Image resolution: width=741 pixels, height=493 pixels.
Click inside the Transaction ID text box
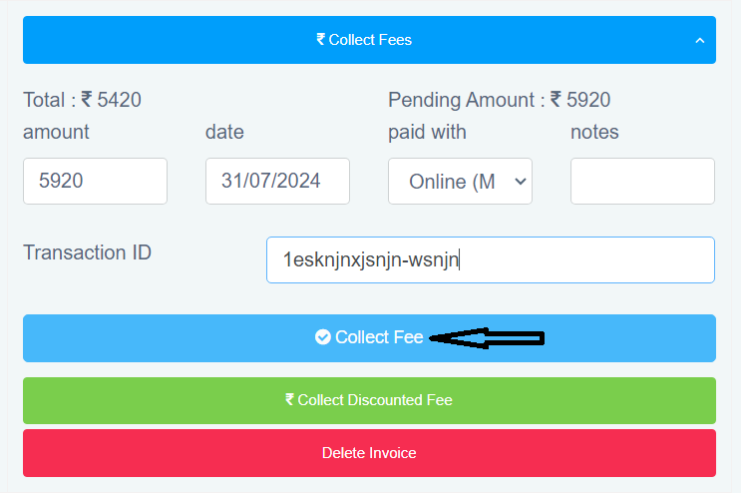pyautogui.click(x=490, y=259)
